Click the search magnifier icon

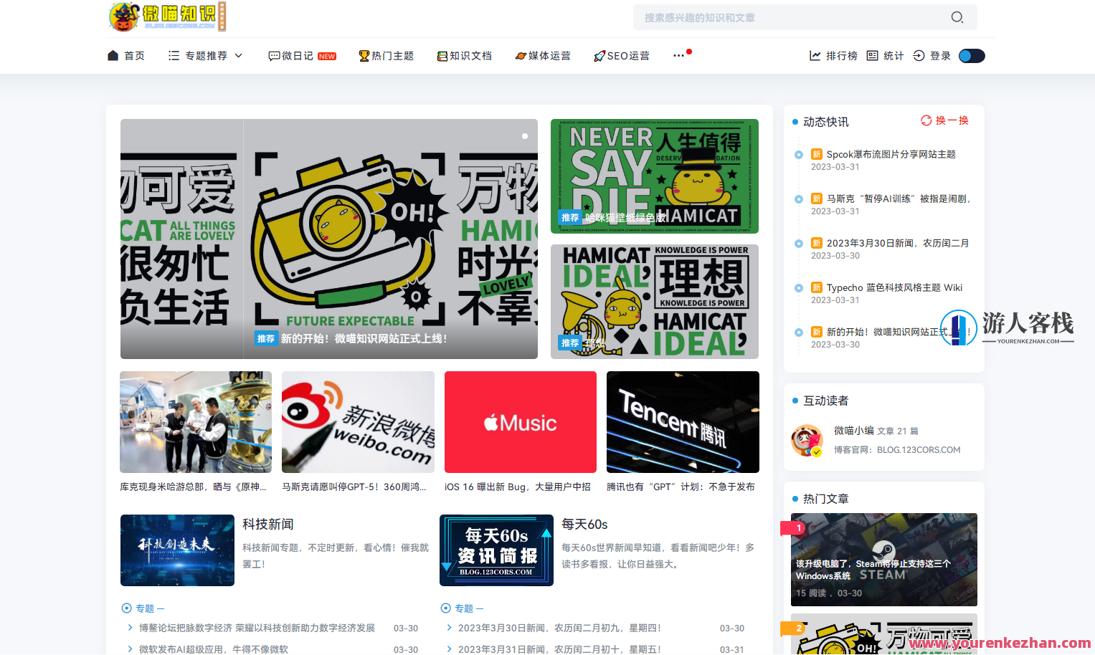pos(957,17)
